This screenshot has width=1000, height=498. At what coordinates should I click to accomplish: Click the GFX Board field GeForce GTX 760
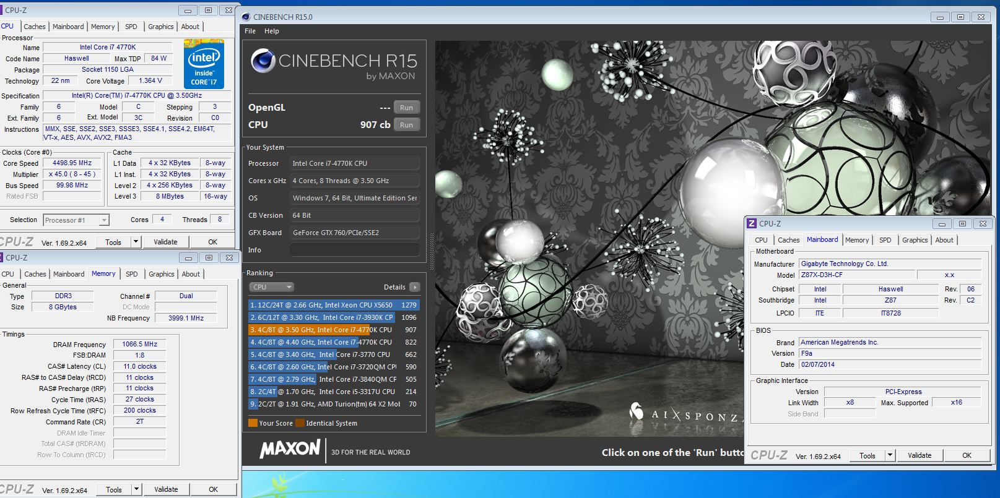pos(355,233)
